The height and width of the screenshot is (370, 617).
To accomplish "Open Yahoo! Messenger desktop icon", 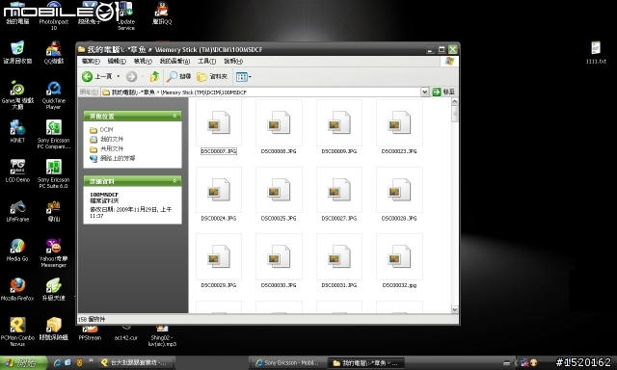I will (54, 253).
